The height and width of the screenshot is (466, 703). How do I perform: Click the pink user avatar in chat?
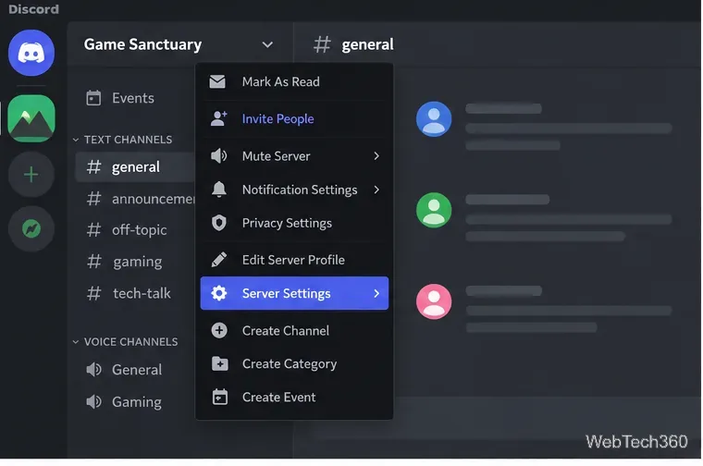434,301
